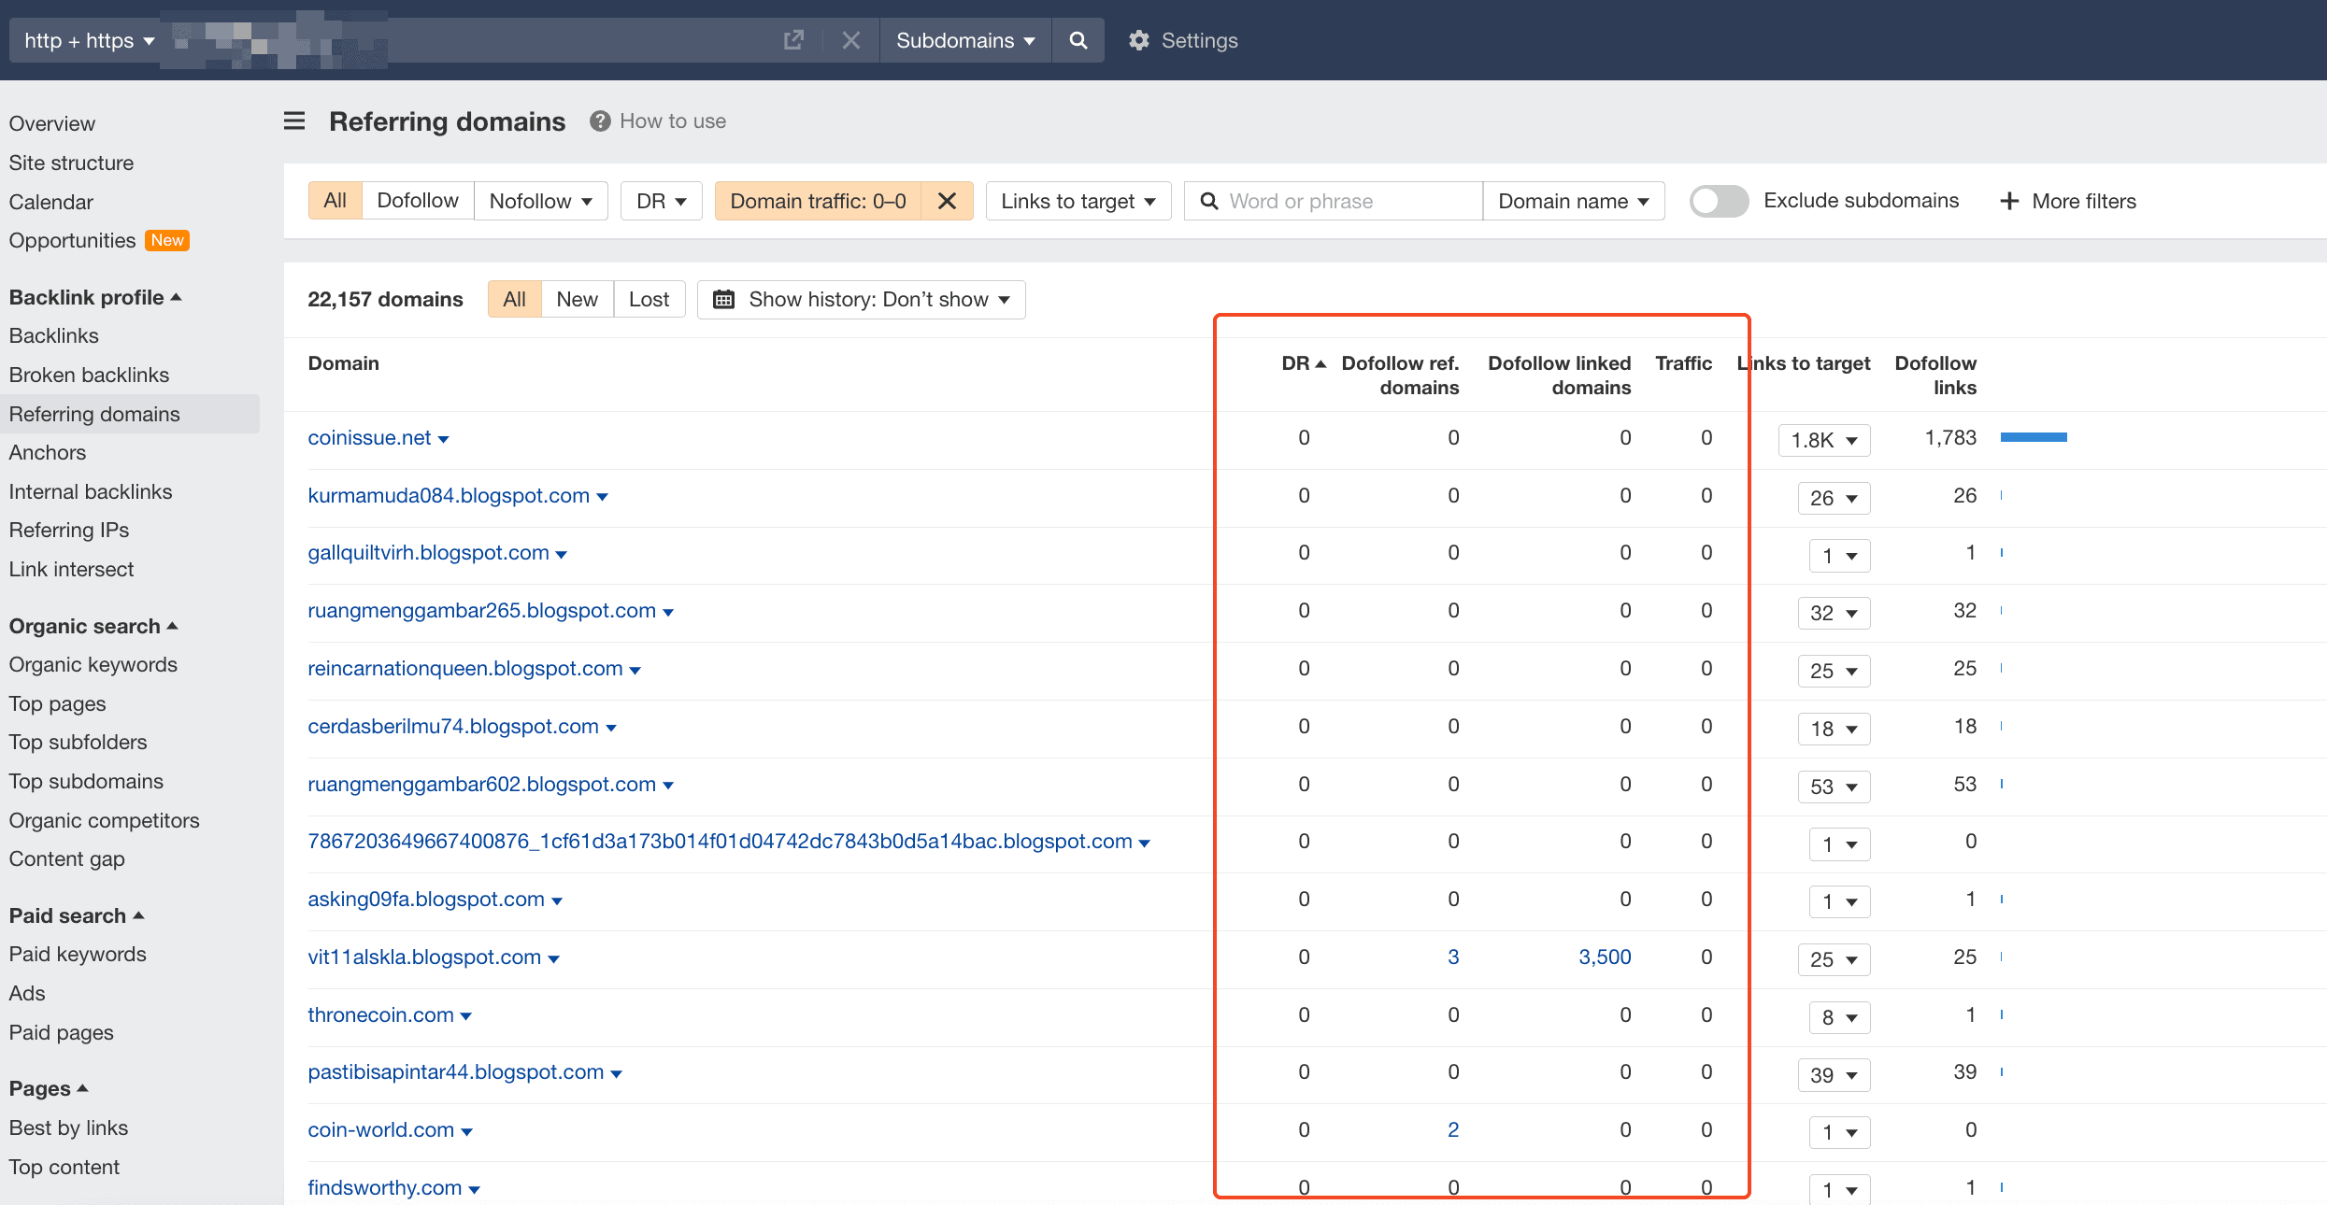
Task: Expand the DR filter dropdown
Action: point(661,201)
